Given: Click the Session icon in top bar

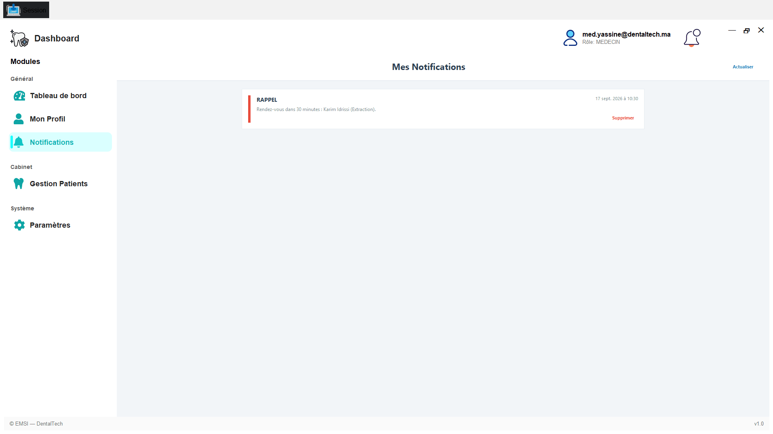Looking at the screenshot, I should [13, 10].
